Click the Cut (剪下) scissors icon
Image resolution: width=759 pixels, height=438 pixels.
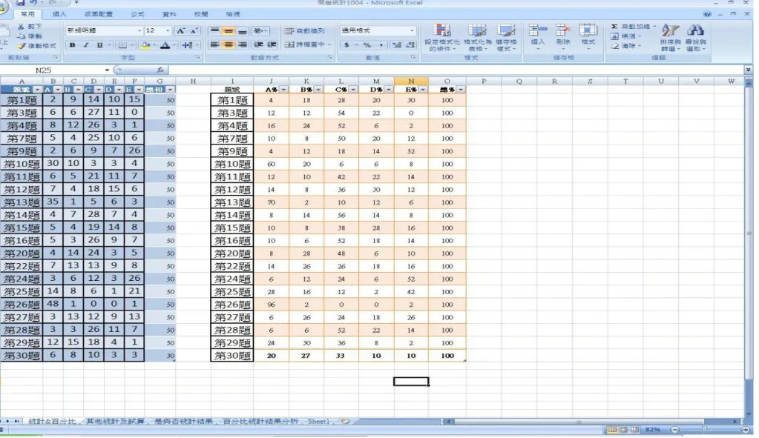click(x=21, y=27)
